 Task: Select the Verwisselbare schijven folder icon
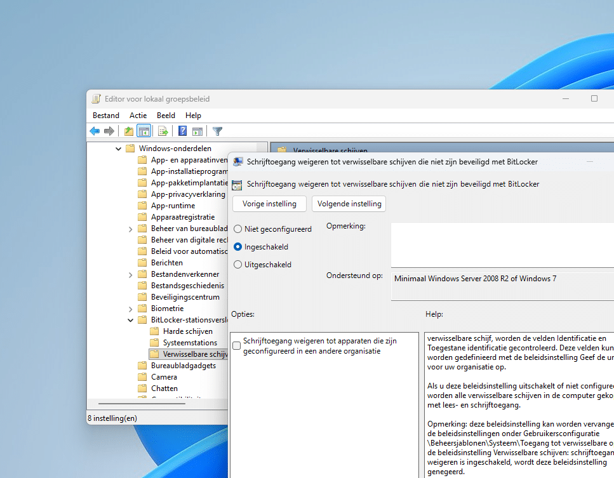pos(154,354)
